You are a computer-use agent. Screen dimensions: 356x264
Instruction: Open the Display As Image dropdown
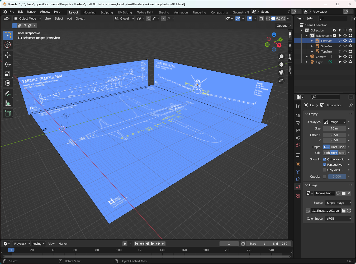(x=334, y=122)
